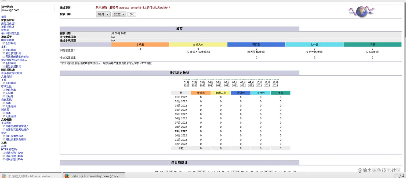406x178 pixels.
Task: Click the icon beside 用以搜索的关键词
Action: (4, 139)
